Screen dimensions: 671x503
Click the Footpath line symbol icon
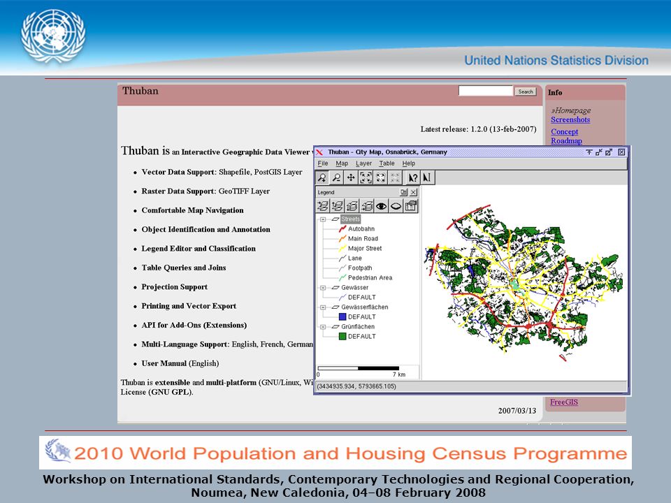[342, 268]
